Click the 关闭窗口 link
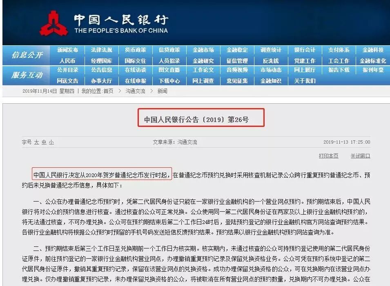Screen dimensions: 390x286 pos(361,156)
